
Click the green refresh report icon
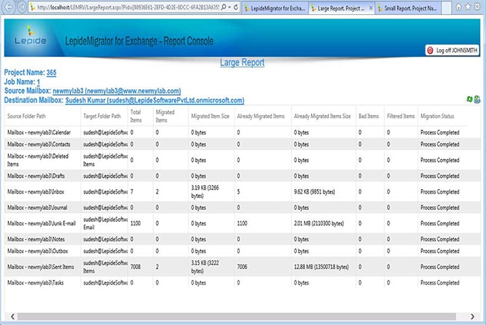pyautogui.click(x=470, y=99)
